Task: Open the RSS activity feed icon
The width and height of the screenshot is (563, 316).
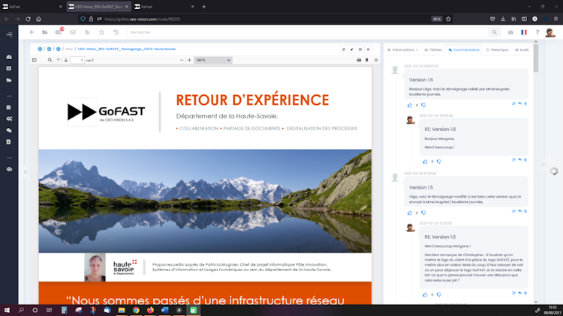Action: point(87,32)
